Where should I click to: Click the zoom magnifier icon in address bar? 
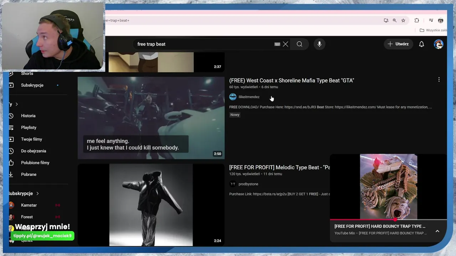point(394,20)
